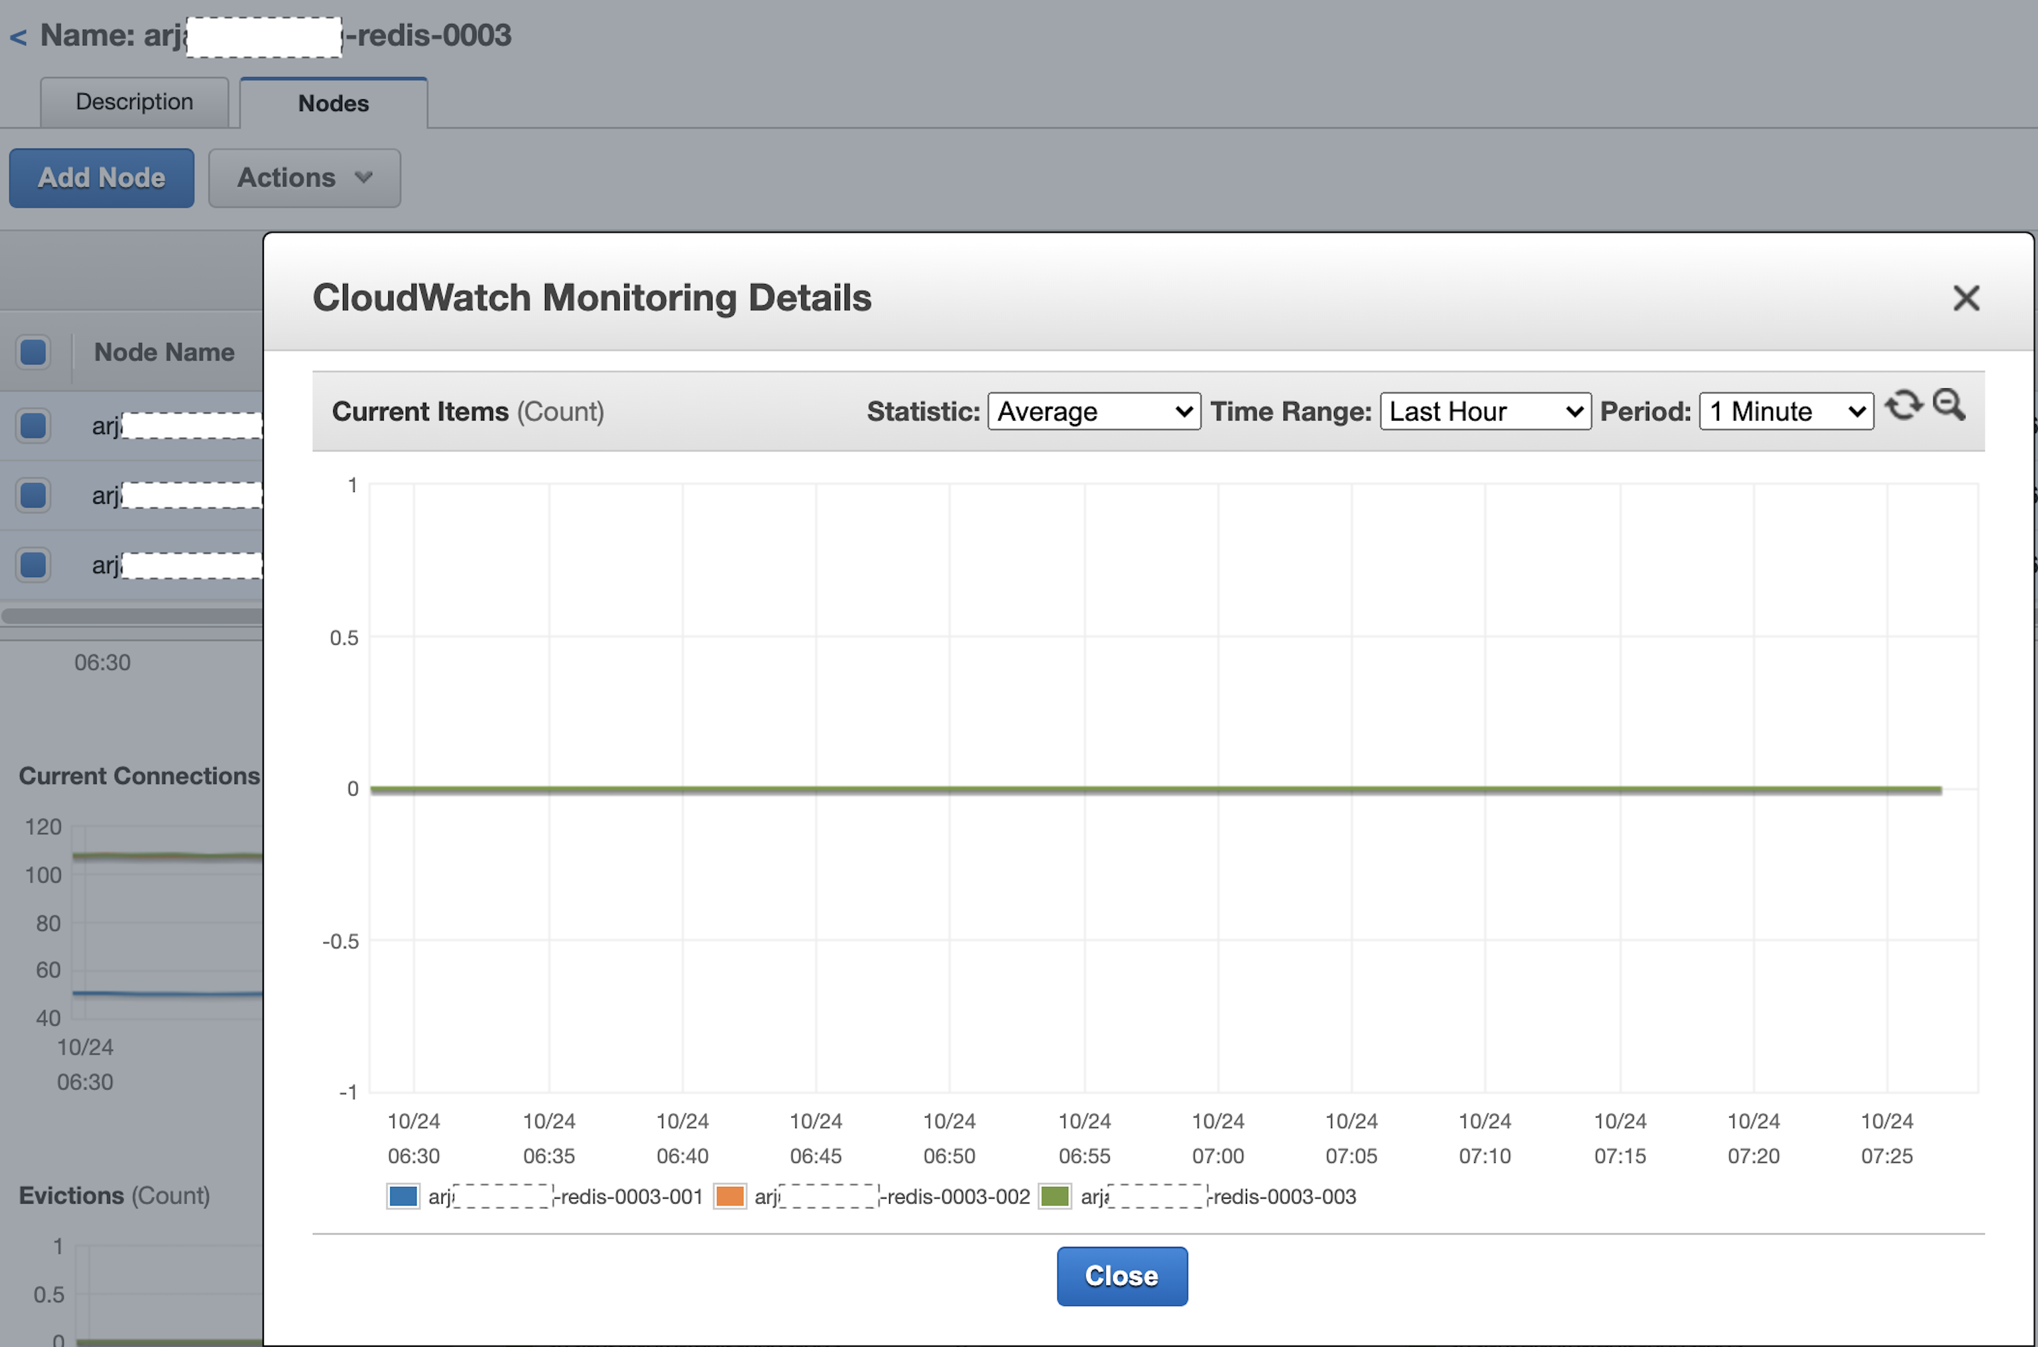Viewport: 2038px width, 1347px height.
Task: Switch to the Description tab
Action: tap(134, 102)
